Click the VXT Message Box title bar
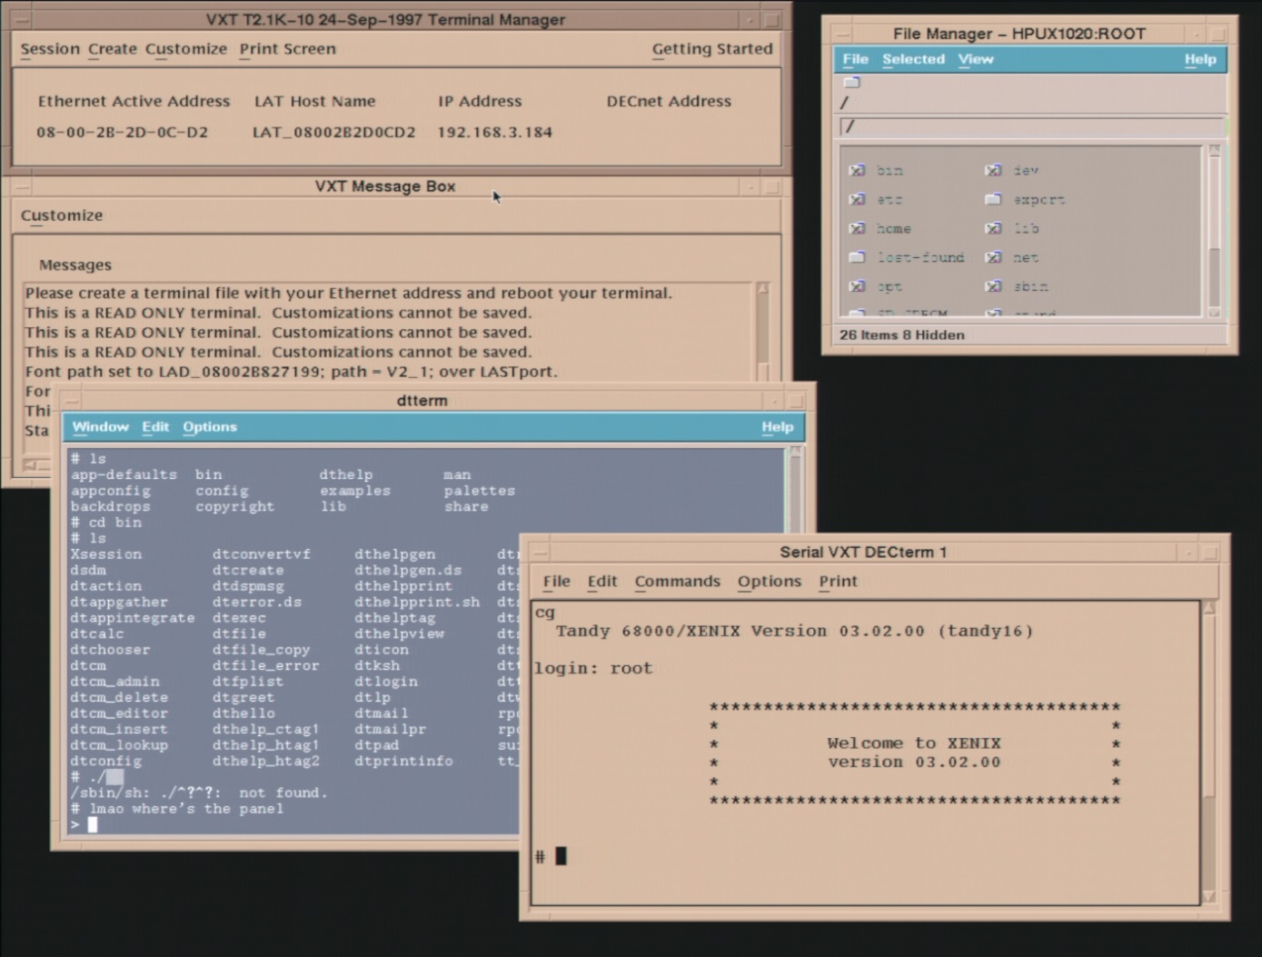 385,186
